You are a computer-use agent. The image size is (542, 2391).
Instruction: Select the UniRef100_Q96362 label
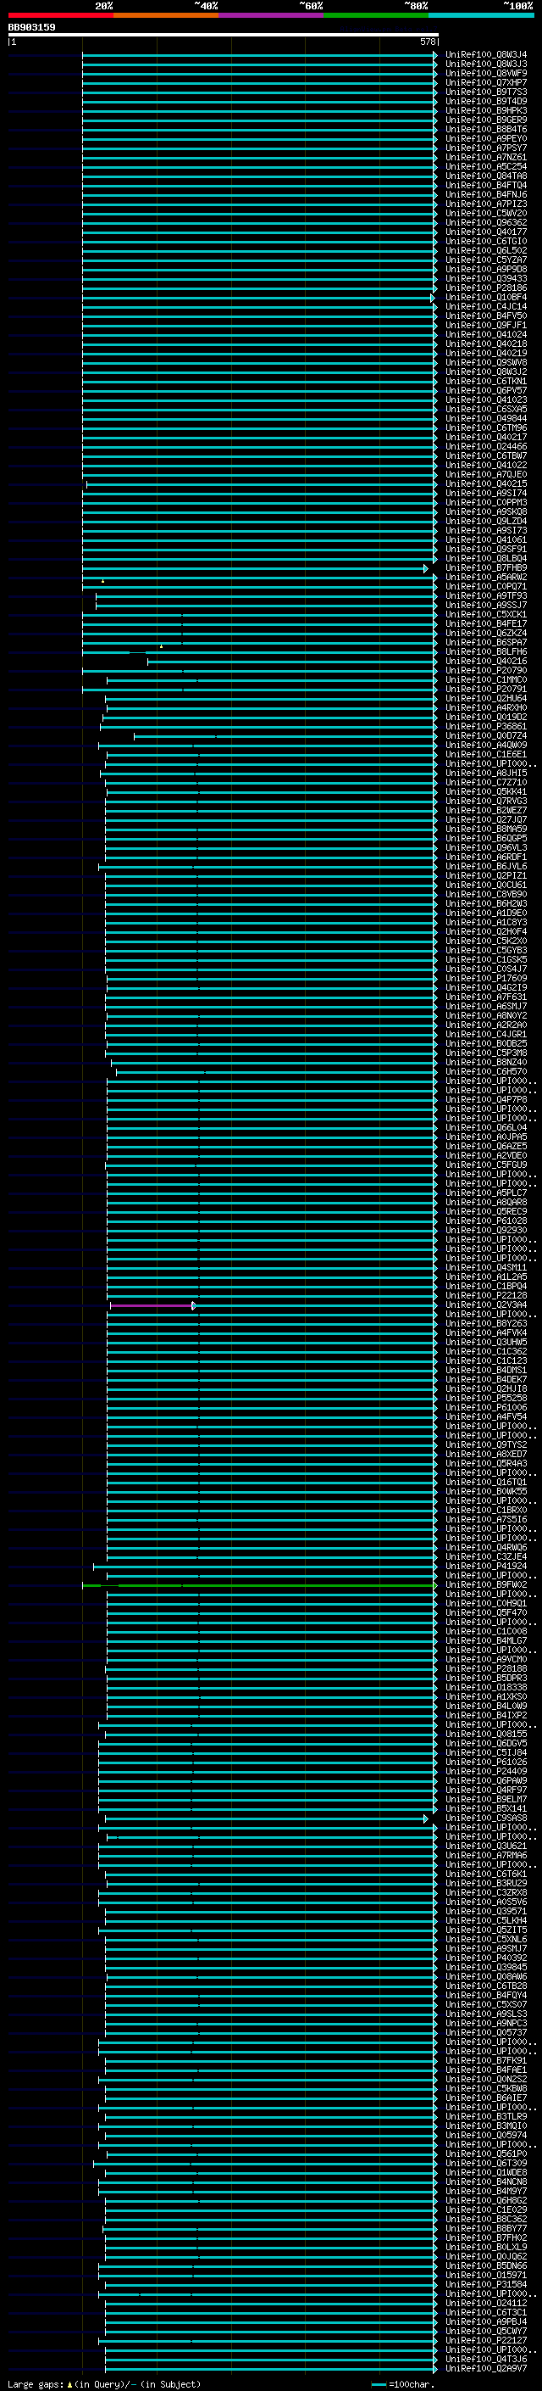tap(486, 223)
